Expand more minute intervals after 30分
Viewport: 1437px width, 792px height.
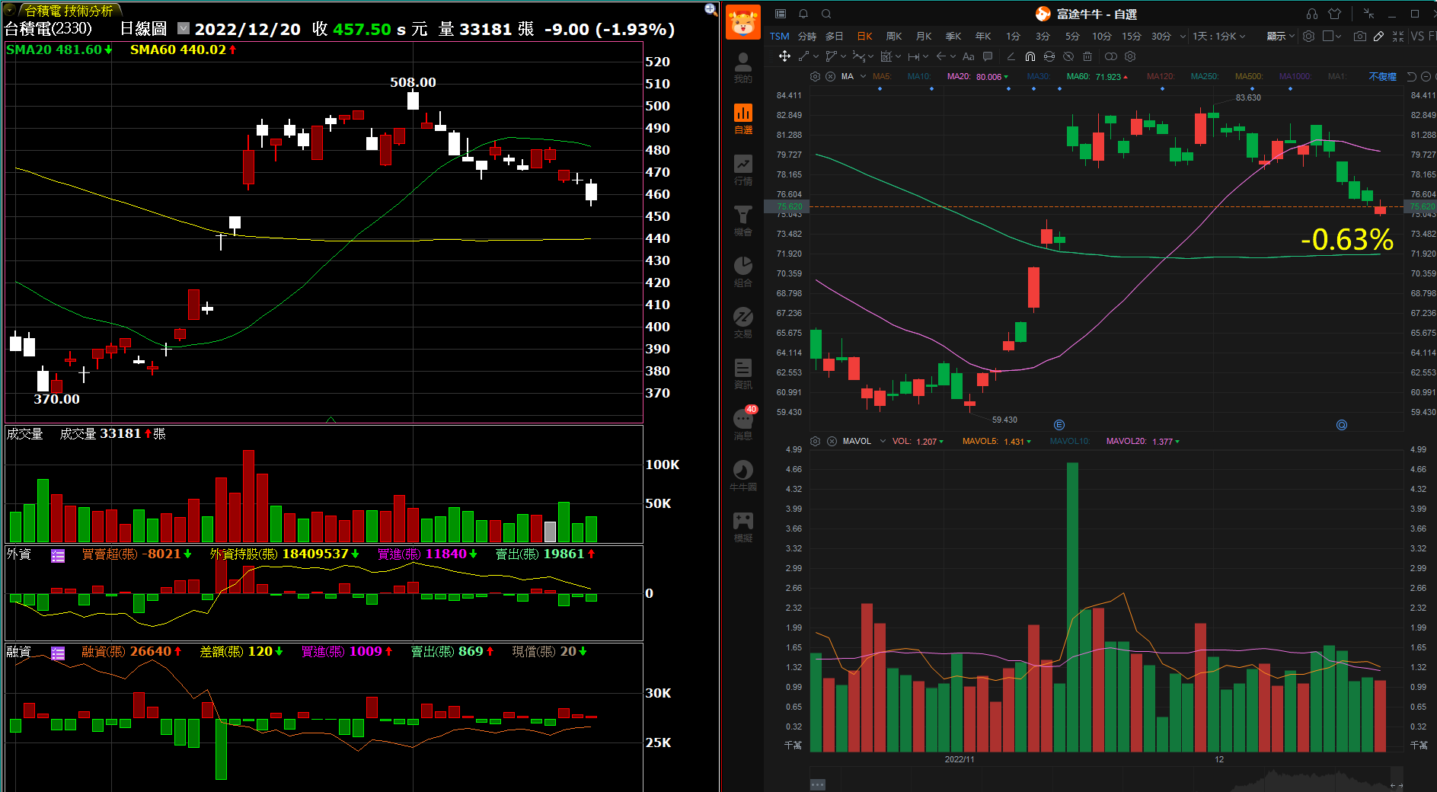(x=1183, y=36)
